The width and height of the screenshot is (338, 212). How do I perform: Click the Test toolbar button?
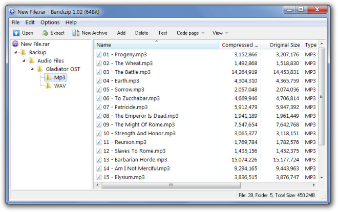coord(162,33)
